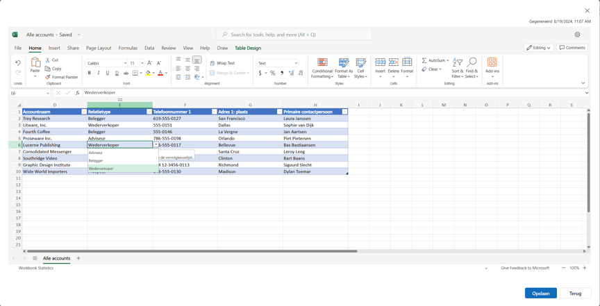Click the Paste clipboard icon
Image resolution: width=600 pixels, height=306 pixels.
tap(35, 62)
